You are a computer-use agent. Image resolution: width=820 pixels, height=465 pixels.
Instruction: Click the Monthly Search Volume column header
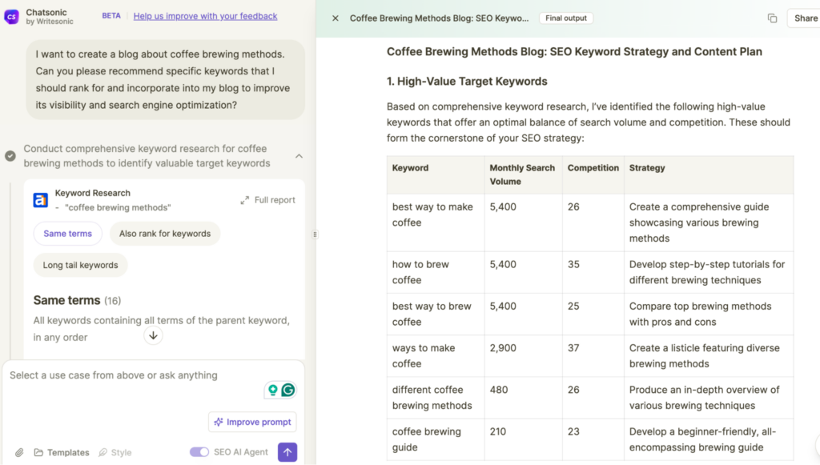point(522,174)
